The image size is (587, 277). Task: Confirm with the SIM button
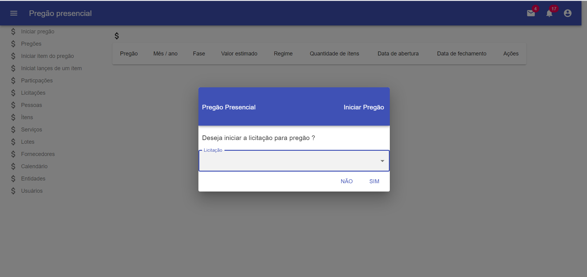point(374,181)
